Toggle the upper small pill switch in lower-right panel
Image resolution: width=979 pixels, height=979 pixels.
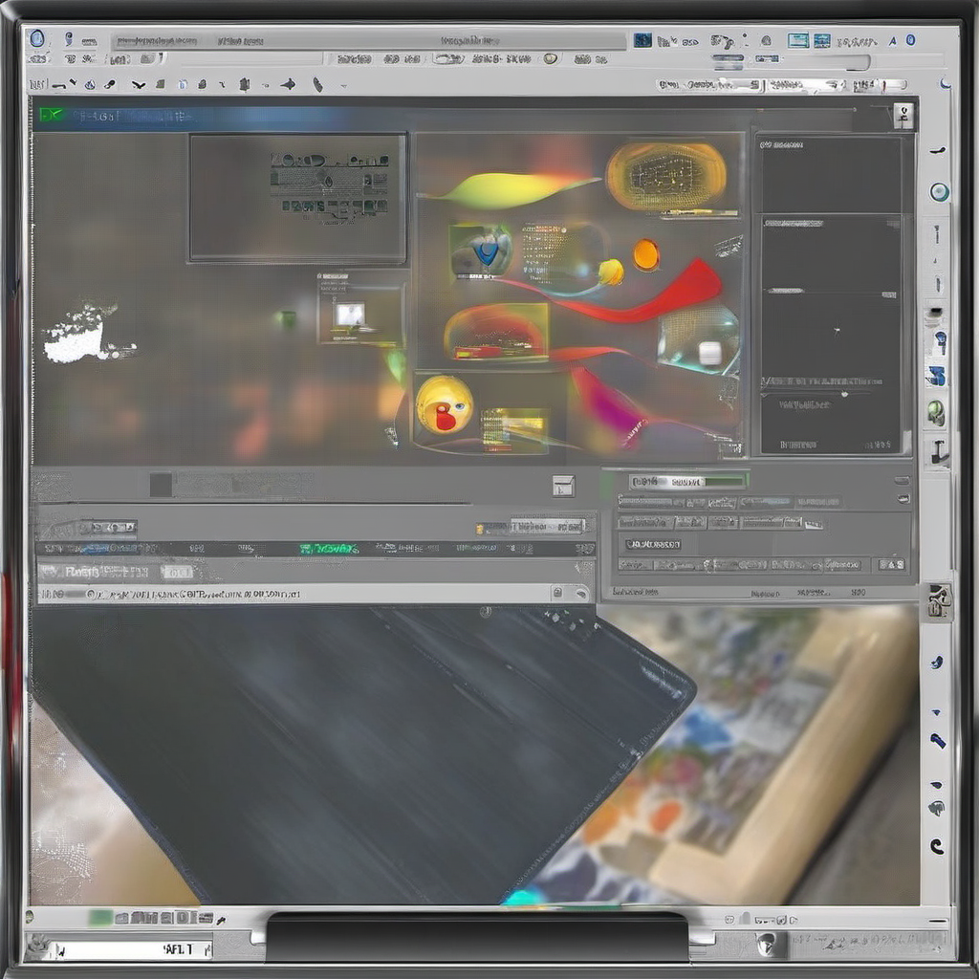point(902,480)
